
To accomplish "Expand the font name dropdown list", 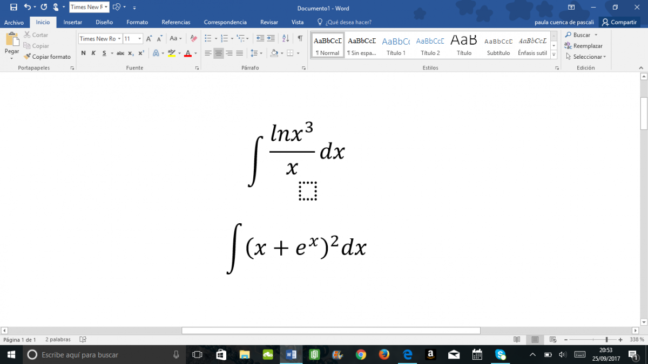I will click(119, 39).
